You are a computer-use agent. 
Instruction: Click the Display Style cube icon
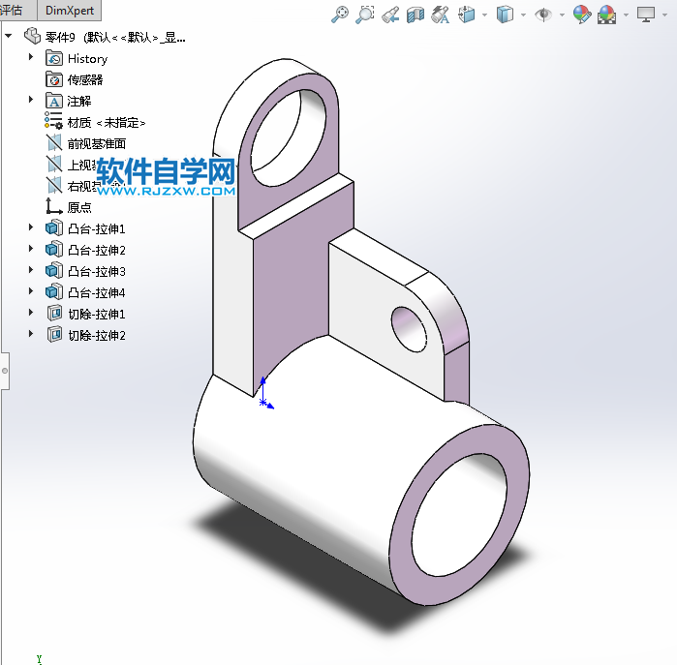(x=505, y=15)
